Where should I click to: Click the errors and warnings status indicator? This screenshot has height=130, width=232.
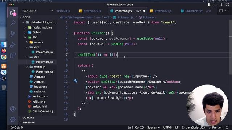point(17,127)
